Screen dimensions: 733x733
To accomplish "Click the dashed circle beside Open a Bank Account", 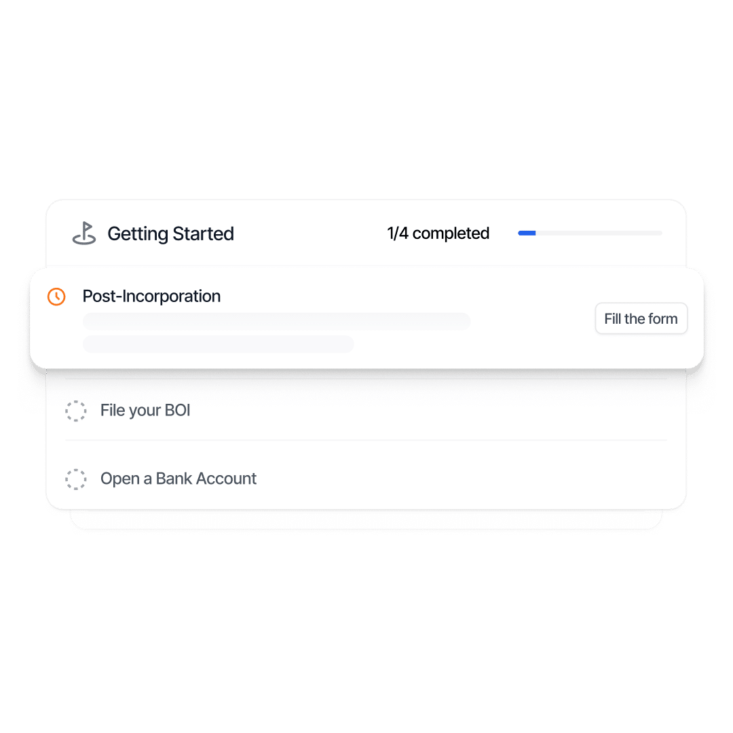I will pos(75,478).
